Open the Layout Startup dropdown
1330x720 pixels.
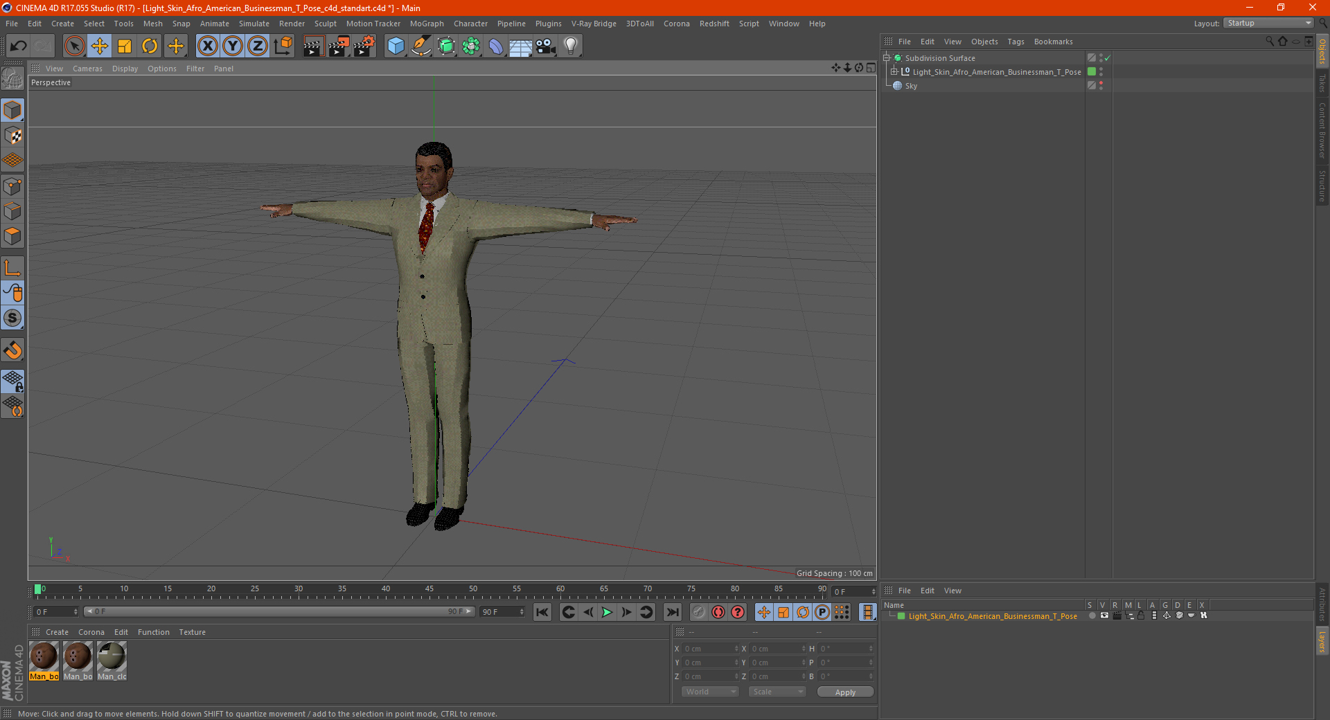[1268, 24]
